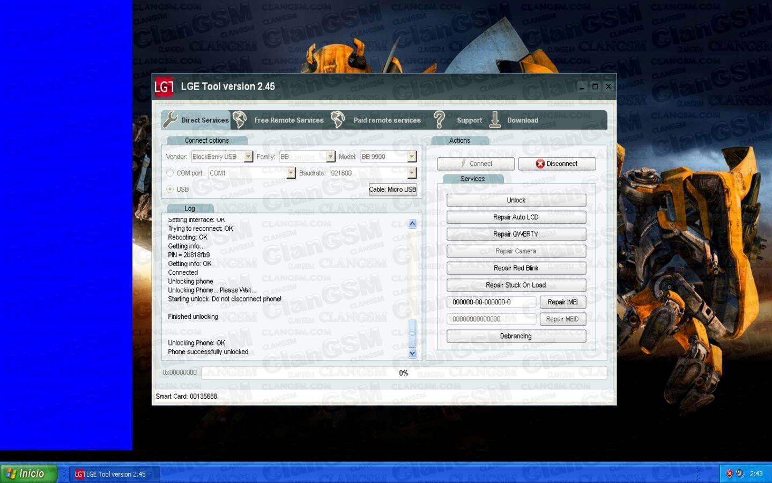Screen dimensions: 772x483
Task: Open the Direct Services tab
Action: pyautogui.click(x=196, y=120)
